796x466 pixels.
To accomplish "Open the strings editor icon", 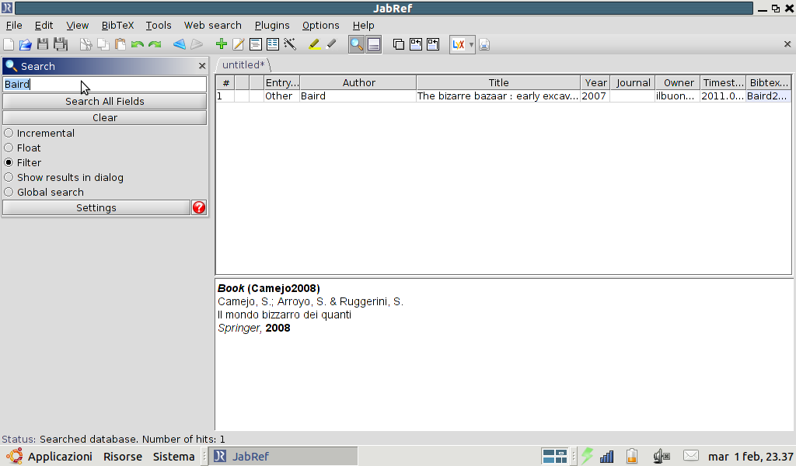I will tap(273, 44).
